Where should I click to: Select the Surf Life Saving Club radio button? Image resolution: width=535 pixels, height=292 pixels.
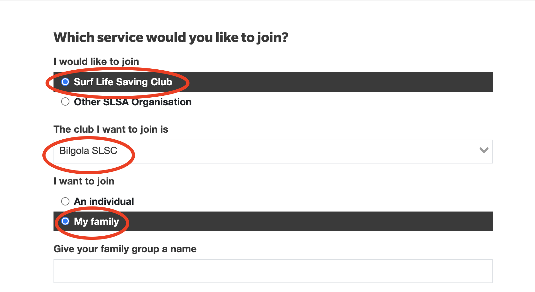point(65,82)
